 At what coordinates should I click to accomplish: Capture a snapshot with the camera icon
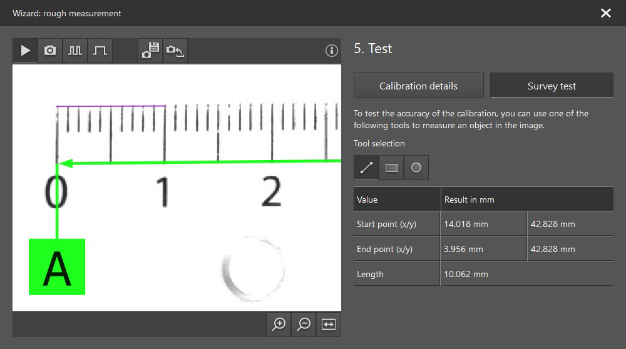click(50, 51)
